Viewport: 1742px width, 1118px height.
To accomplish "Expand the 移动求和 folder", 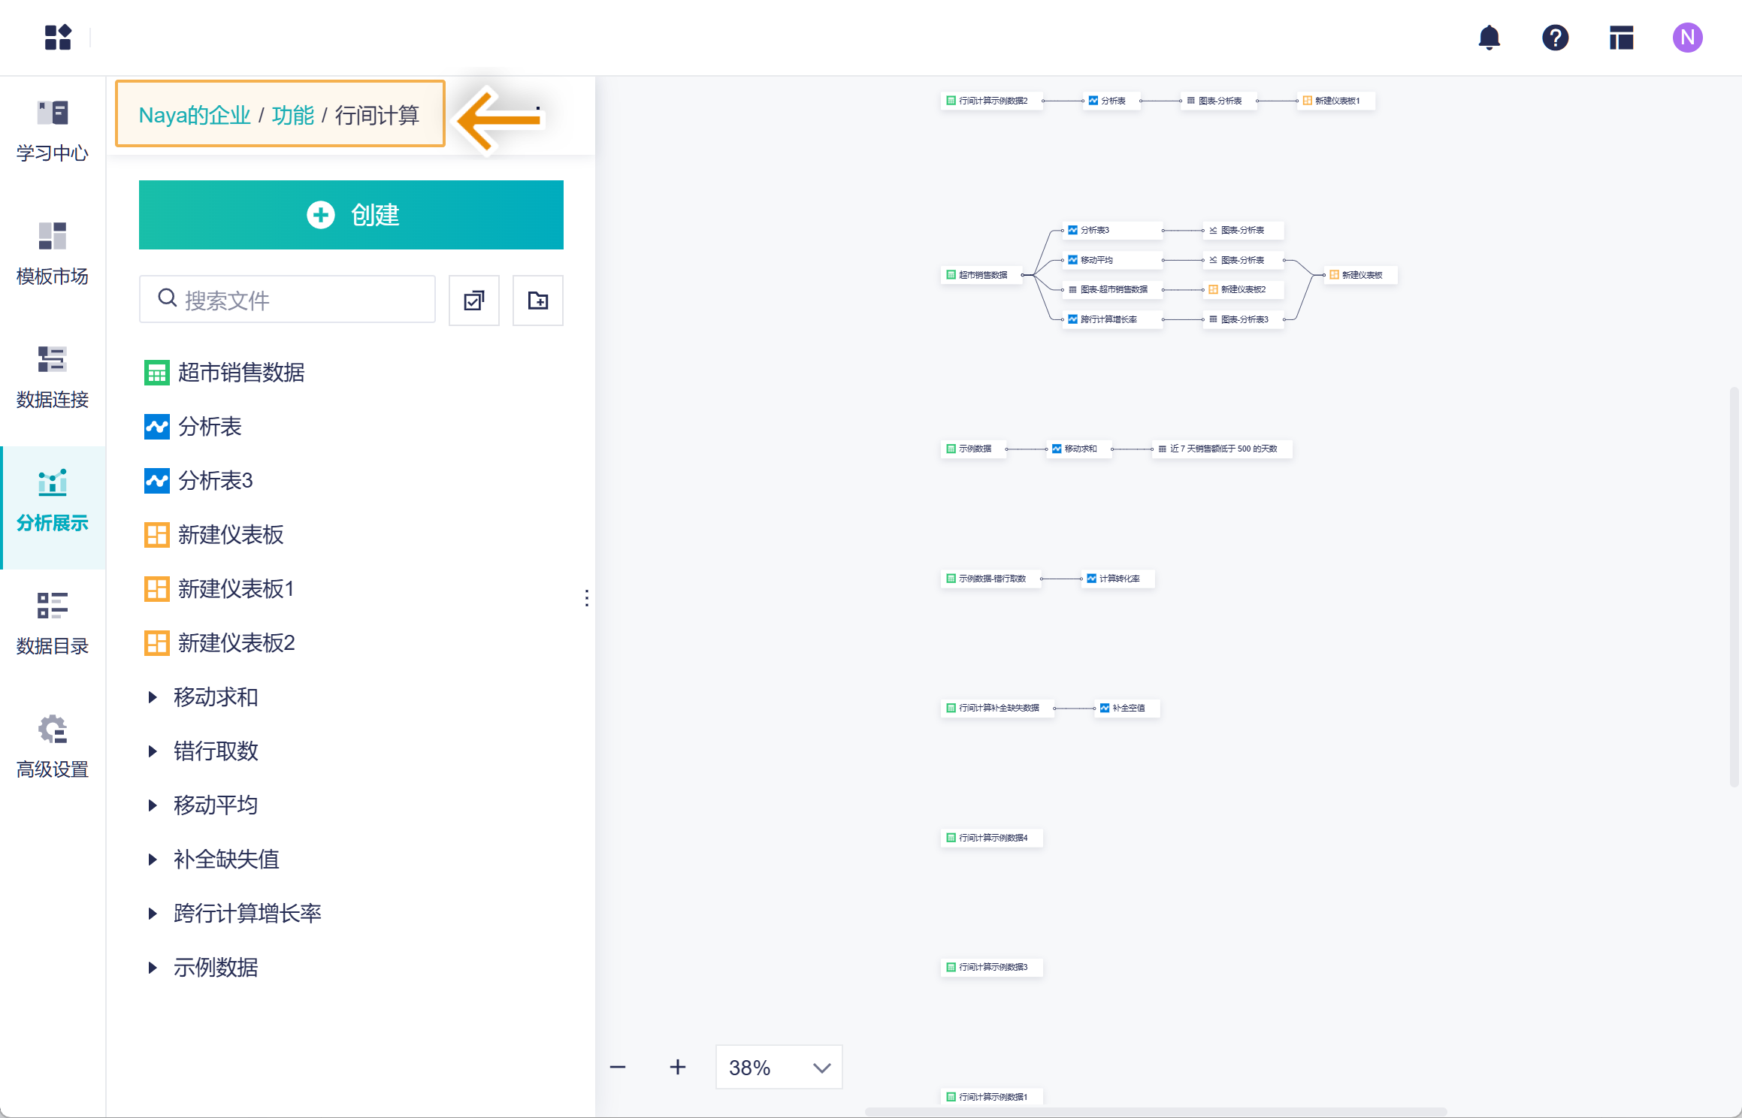I will [x=153, y=697].
